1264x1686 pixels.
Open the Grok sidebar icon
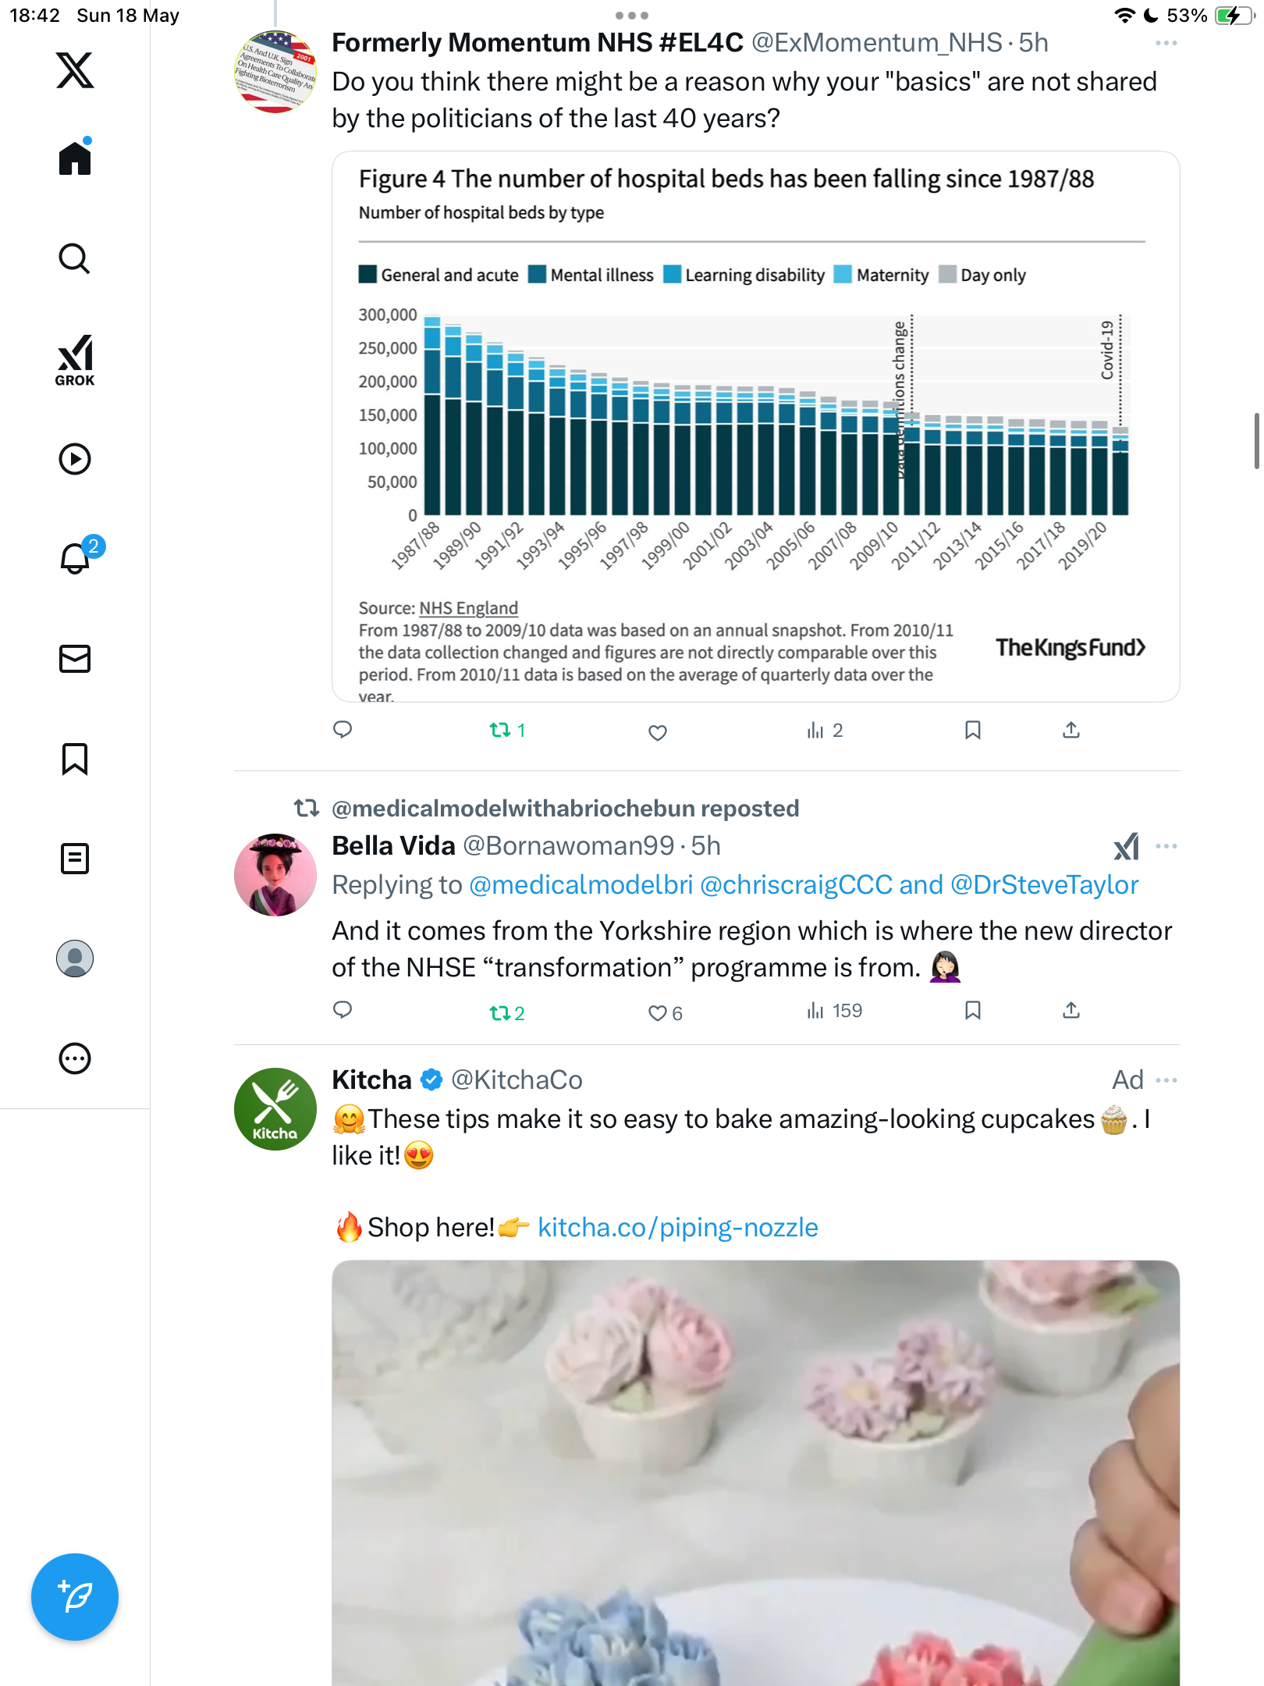(75, 360)
